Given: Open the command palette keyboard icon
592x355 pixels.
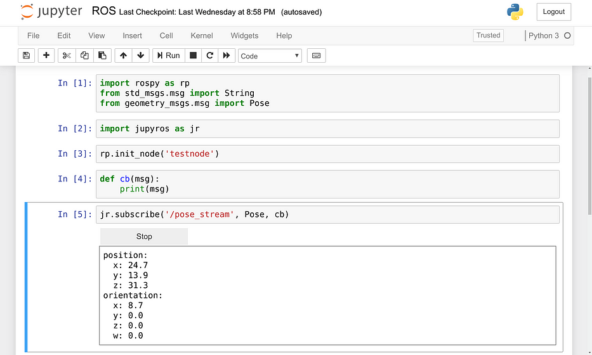Looking at the screenshot, I should pyautogui.click(x=316, y=56).
